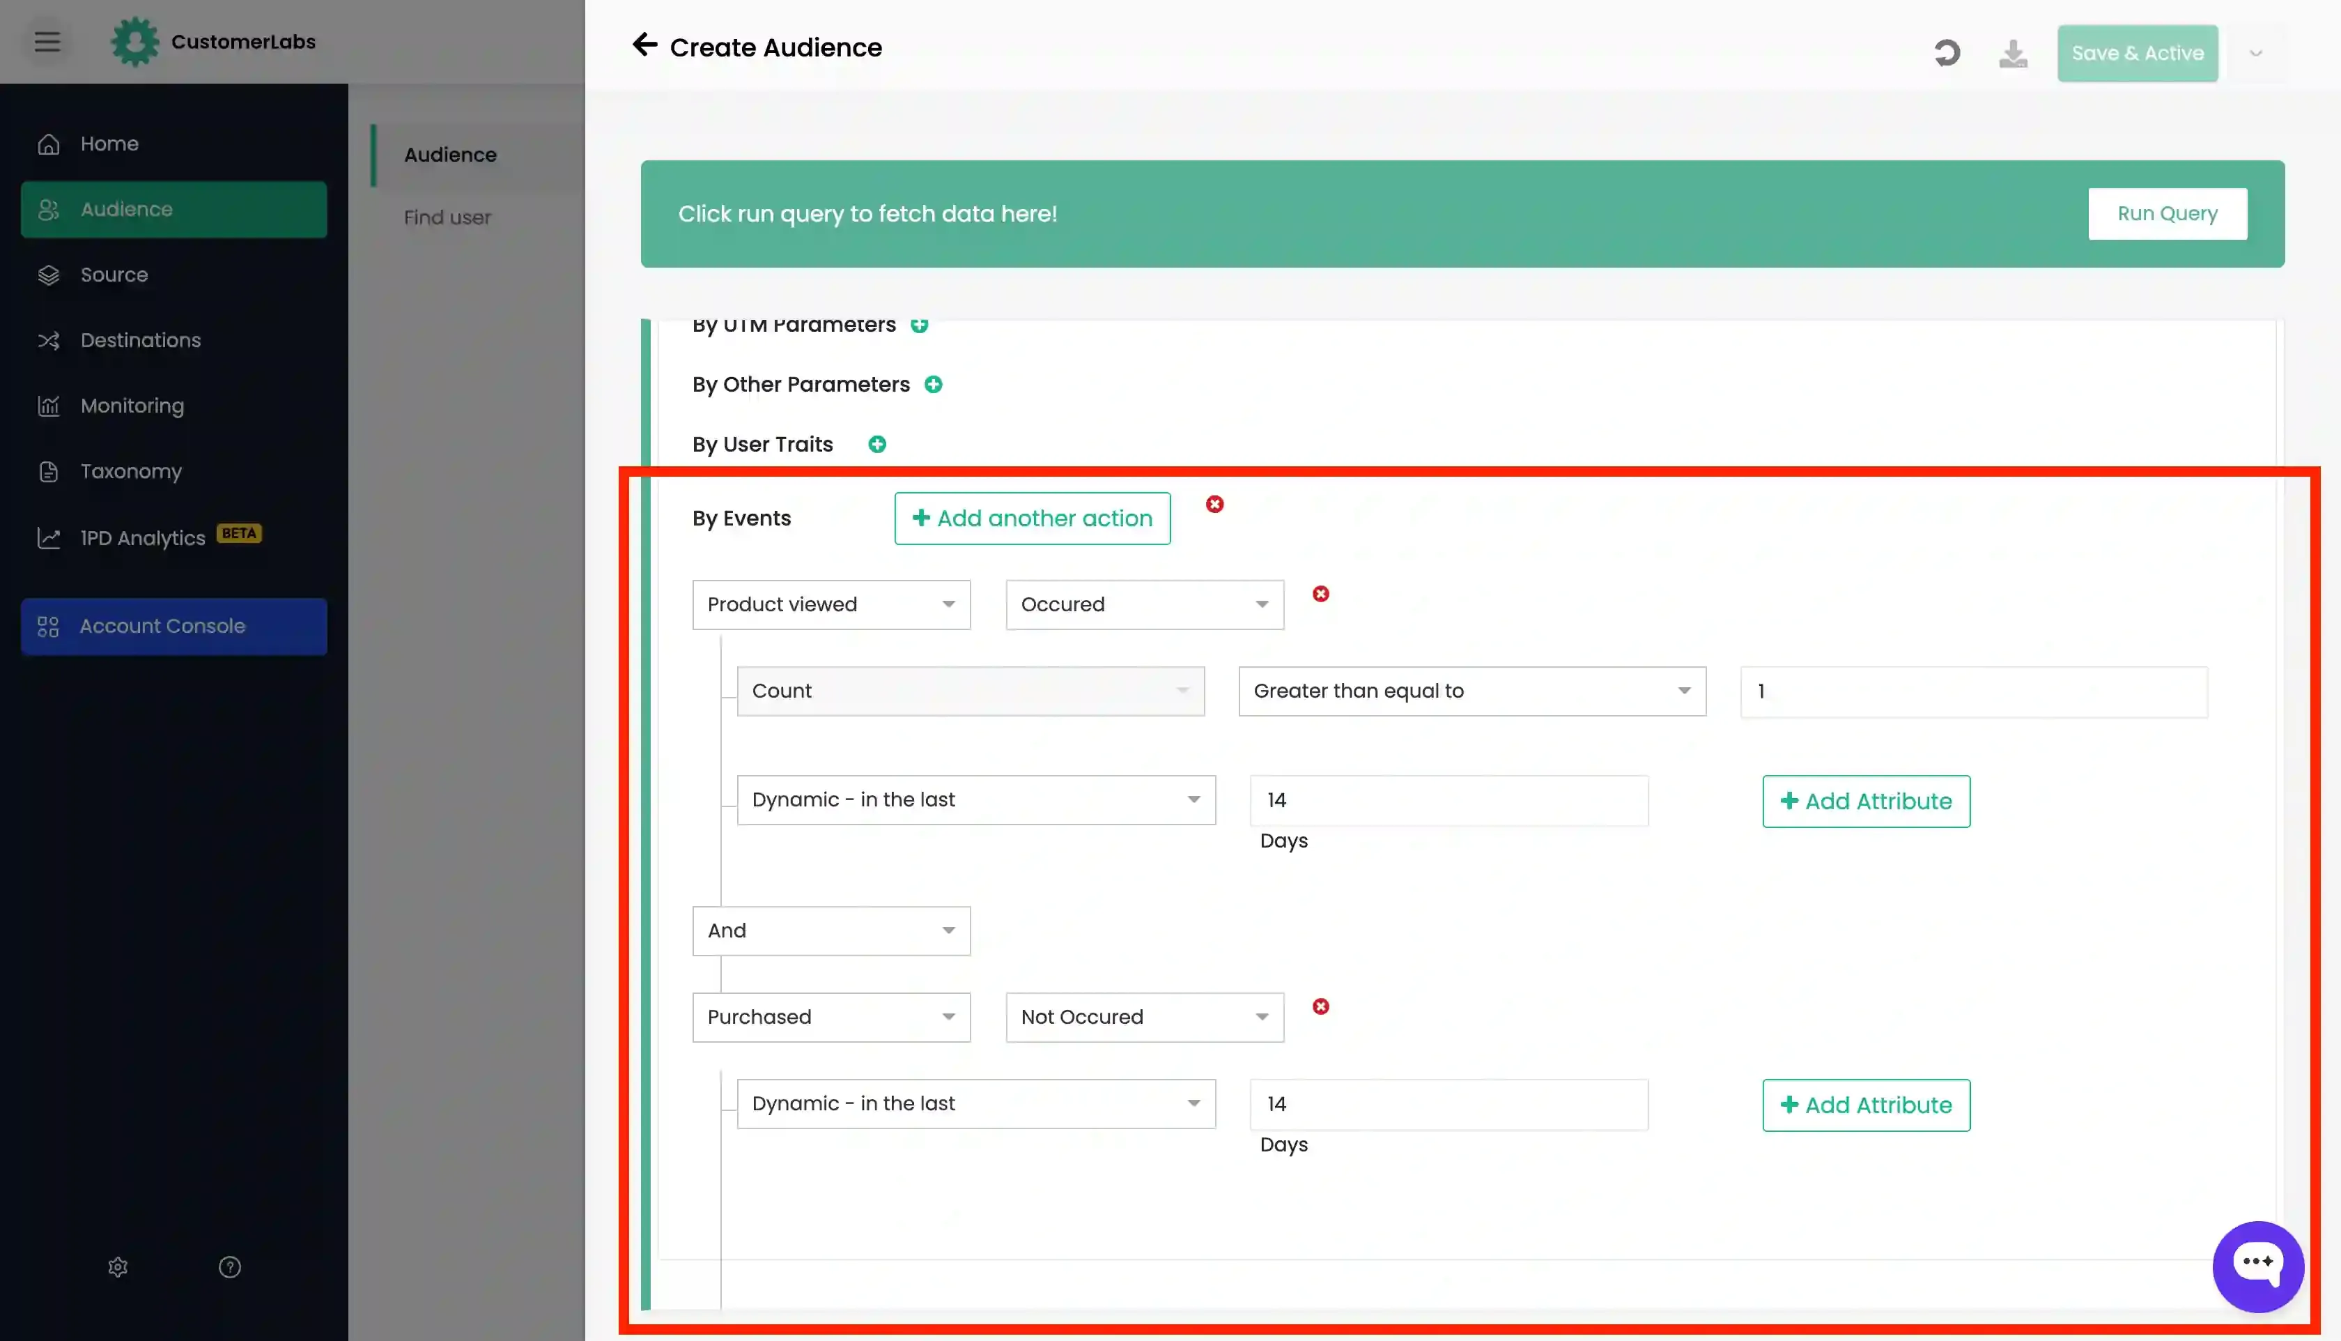2341x1341 pixels.
Task: Open the And operator dropdown
Action: 831,931
